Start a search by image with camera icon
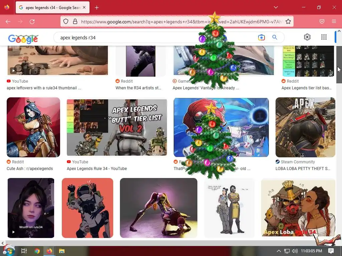Screen dimensions: 342x256 pos(261,37)
